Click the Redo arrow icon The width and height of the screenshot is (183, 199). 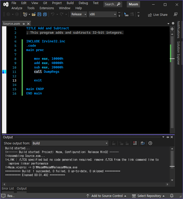pyautogui.click(x=62, y=14)
